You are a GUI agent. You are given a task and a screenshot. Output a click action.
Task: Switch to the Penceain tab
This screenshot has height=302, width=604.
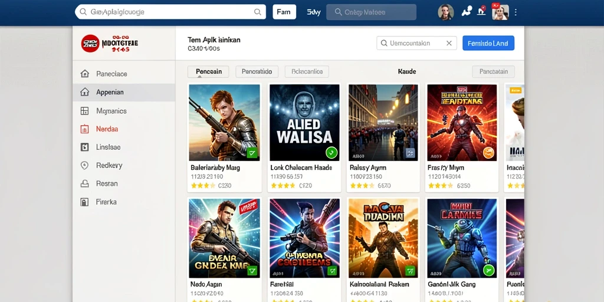[x=208, y=71]
